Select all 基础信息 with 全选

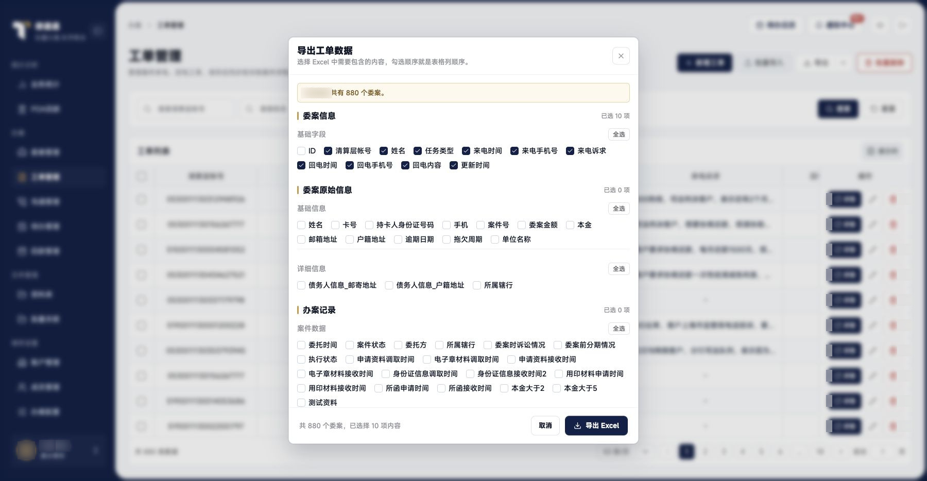pos(619,209)
